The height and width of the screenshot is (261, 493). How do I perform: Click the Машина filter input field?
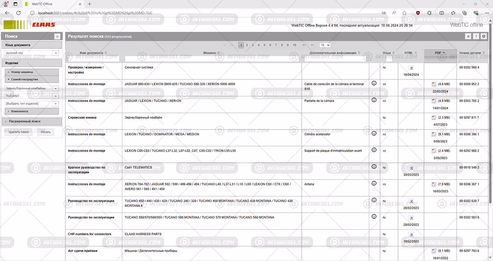pos(212,58)
